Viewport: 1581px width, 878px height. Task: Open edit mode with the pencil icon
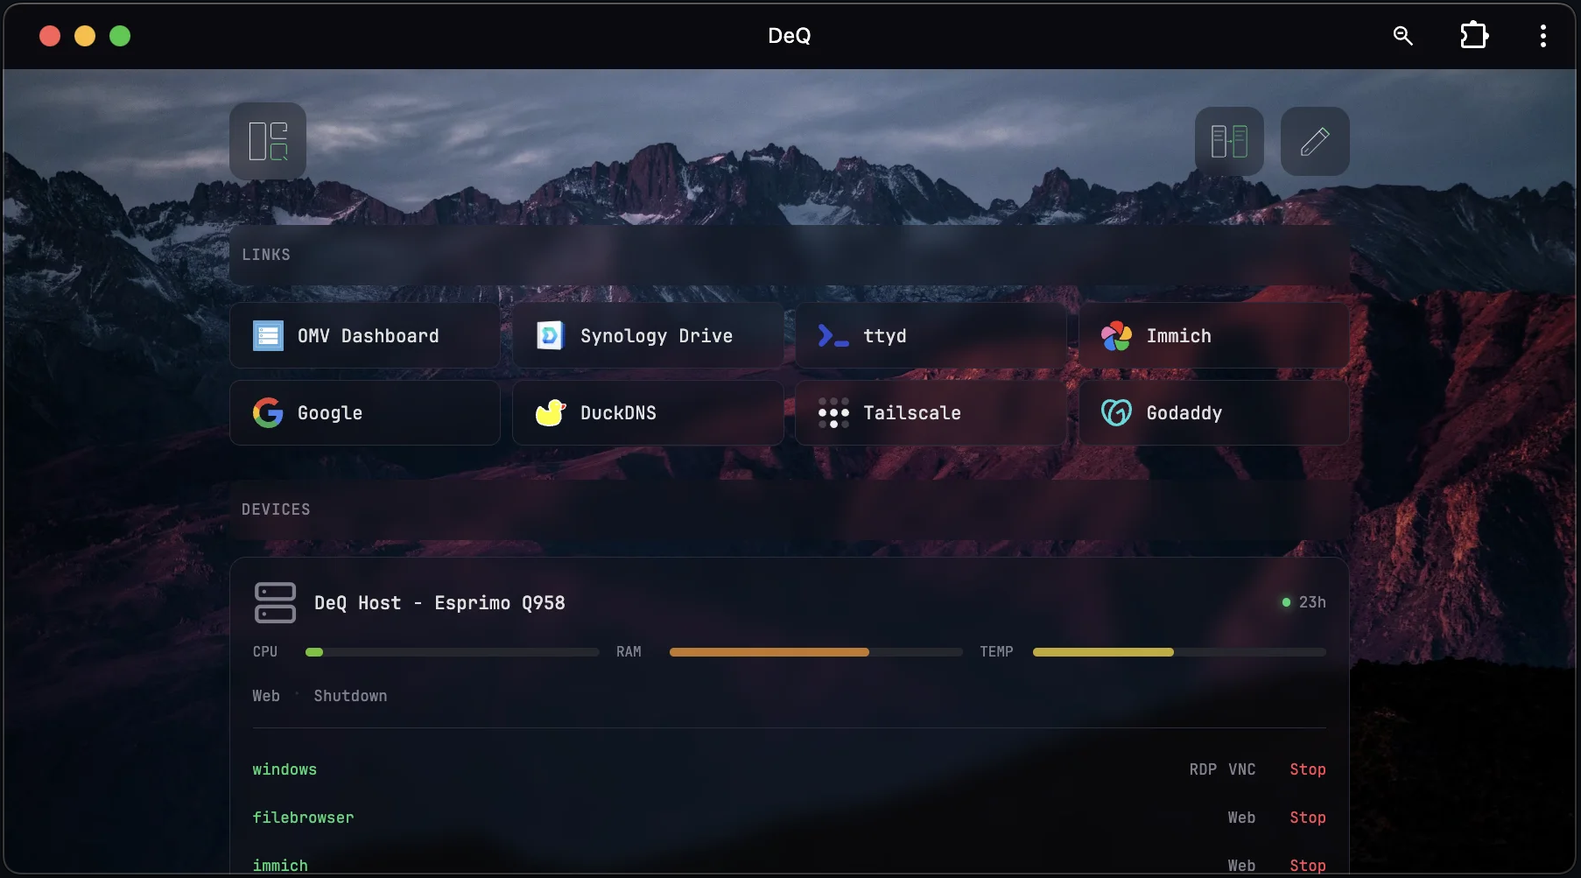point(1315,141)
